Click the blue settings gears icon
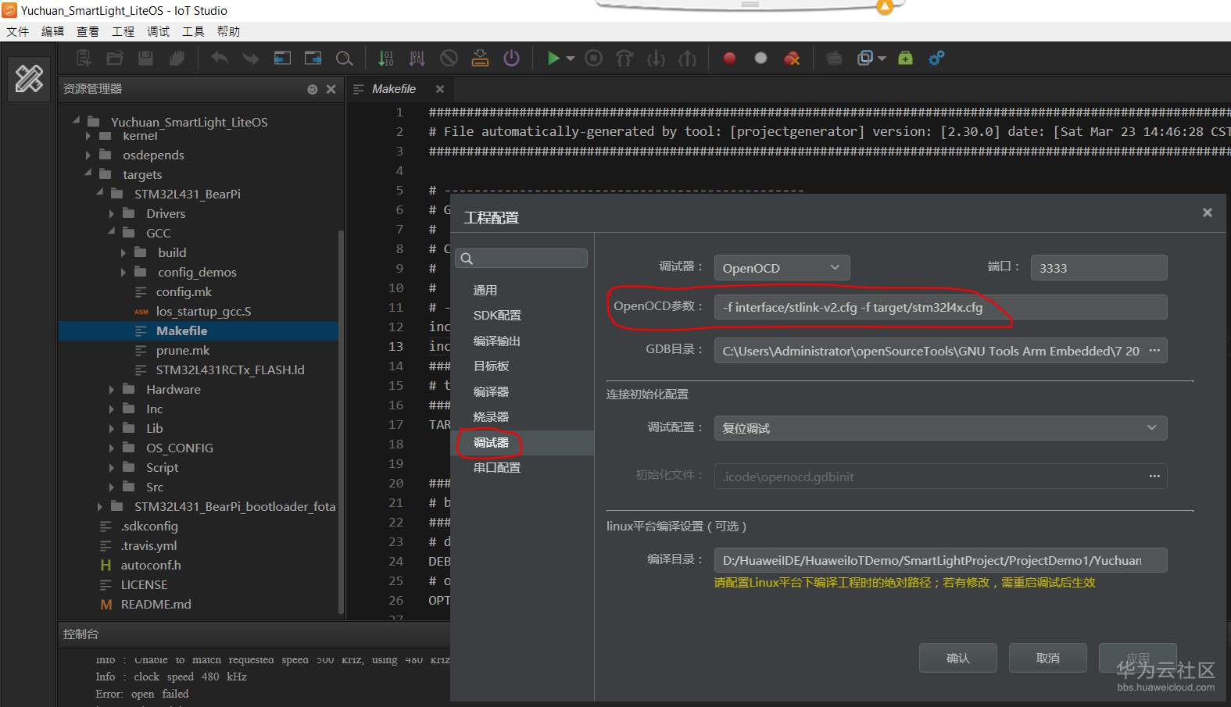The image size is (1231, 707). 936,58
